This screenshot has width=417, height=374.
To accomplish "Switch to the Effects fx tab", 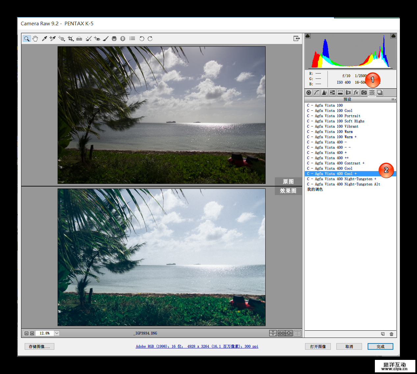I will 356,93.
